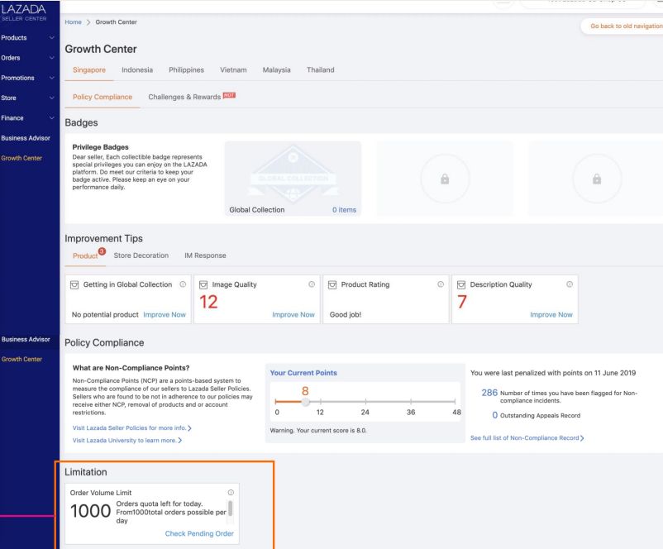Click the second locked badge icon
663x549 pixels.
(x=597, y=179)
